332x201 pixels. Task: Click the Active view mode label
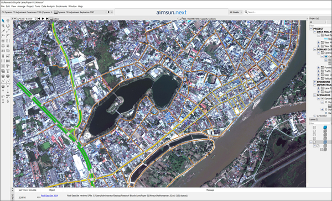point(56,19)
